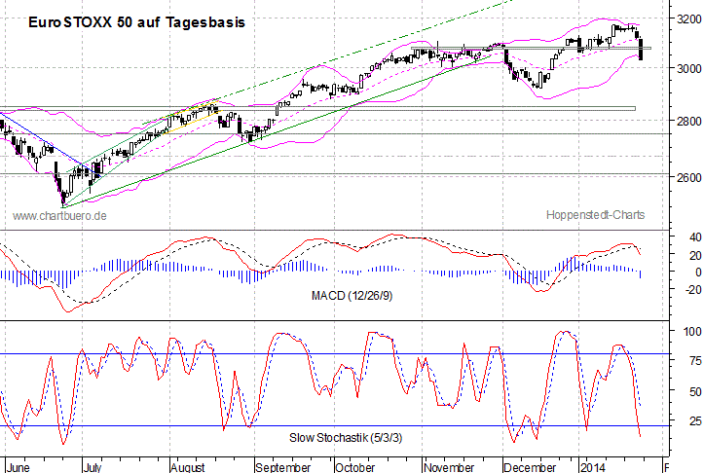This screenshot has height=473, width=704.
Task: Select the 2014 marker on time axis
Action: click(x=591, y=466)
